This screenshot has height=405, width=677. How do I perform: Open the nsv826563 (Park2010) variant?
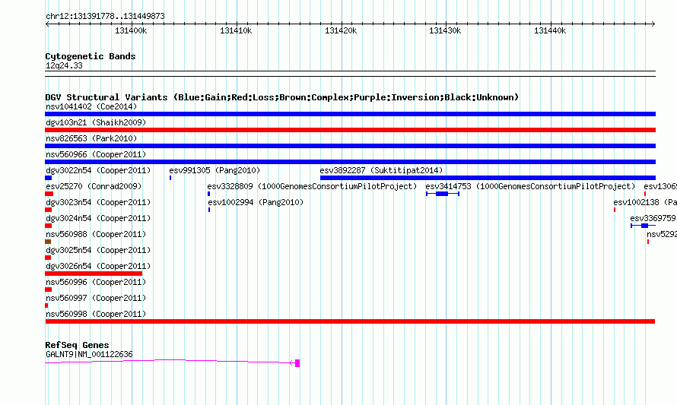[91, 138]
